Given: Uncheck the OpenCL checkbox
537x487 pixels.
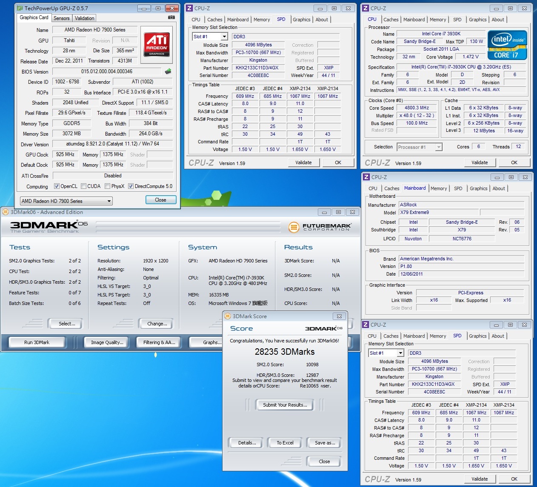Looking at the screenshot, I should coord(57,186).
